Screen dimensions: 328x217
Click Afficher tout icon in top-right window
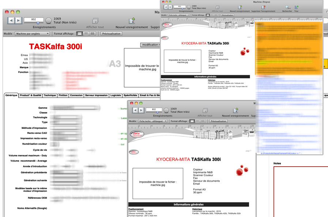(x=217, y=7)
